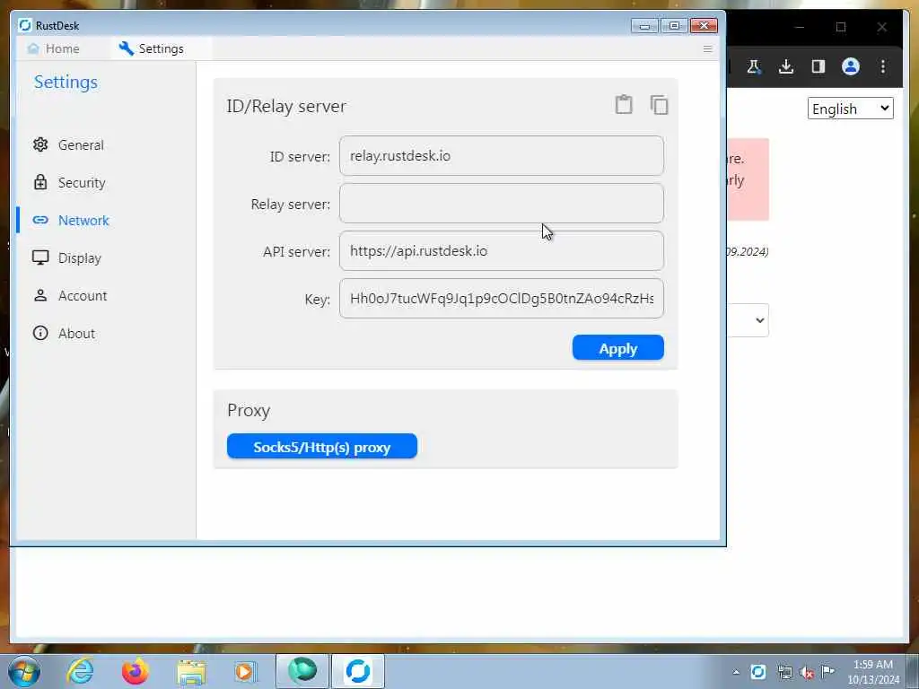Screen dimensions: 919x689
Task: Switch to the Home tab
Action: [x=54, y=48]
